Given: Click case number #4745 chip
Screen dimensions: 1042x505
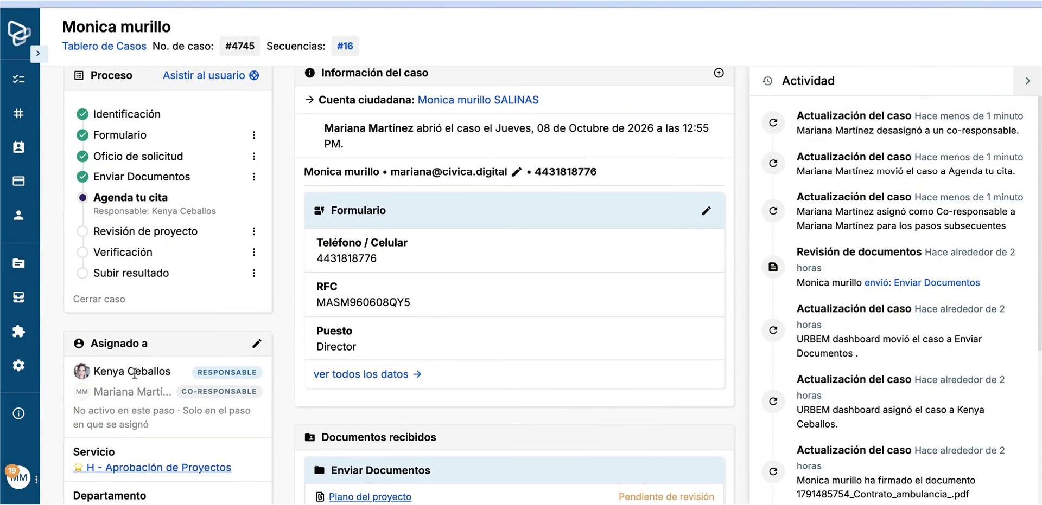Looking at the screenshot, I should [240, 46].
